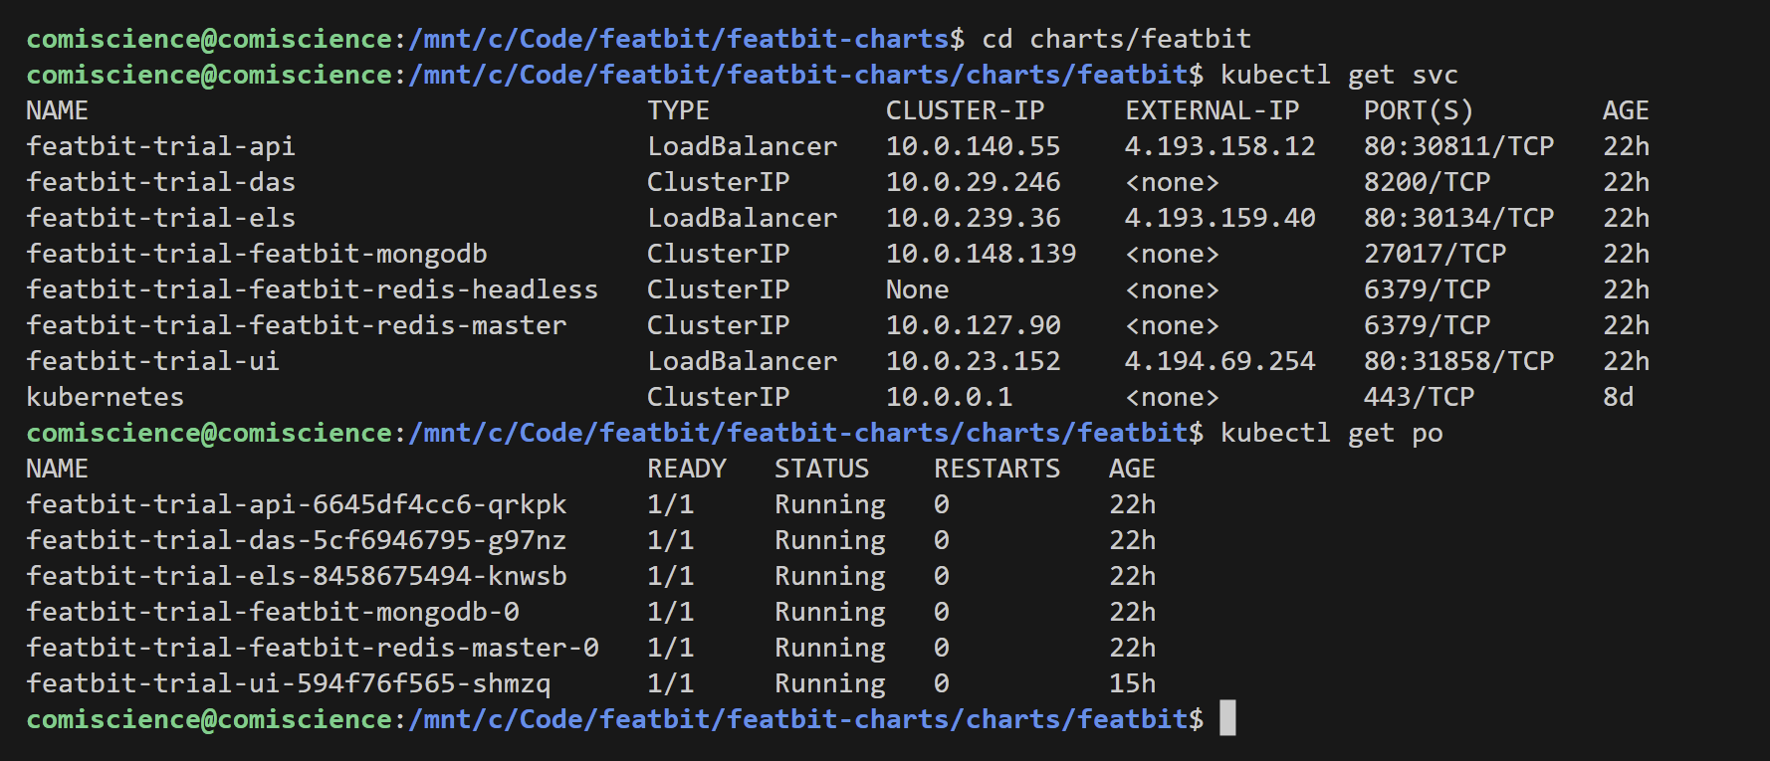Viewport: 1770px width, 761px height.
Task: Click port value 80:30811/TCP
Action: 1458,146
